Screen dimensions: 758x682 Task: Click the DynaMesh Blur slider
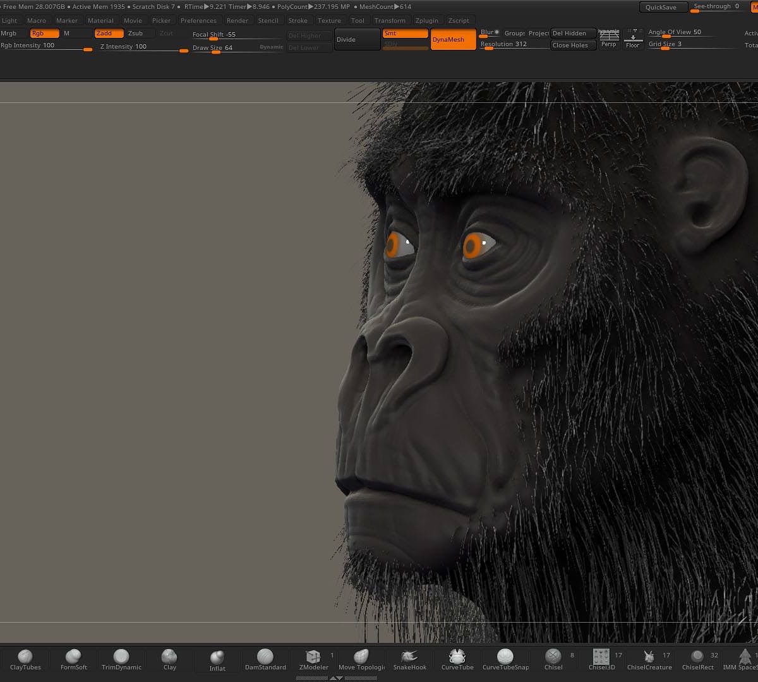(x=490, y=33)
